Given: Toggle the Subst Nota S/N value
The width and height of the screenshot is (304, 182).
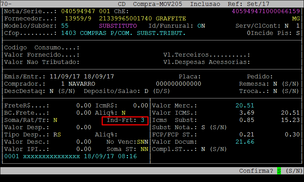Looking at the screenshot, I should tap(203, 127).
